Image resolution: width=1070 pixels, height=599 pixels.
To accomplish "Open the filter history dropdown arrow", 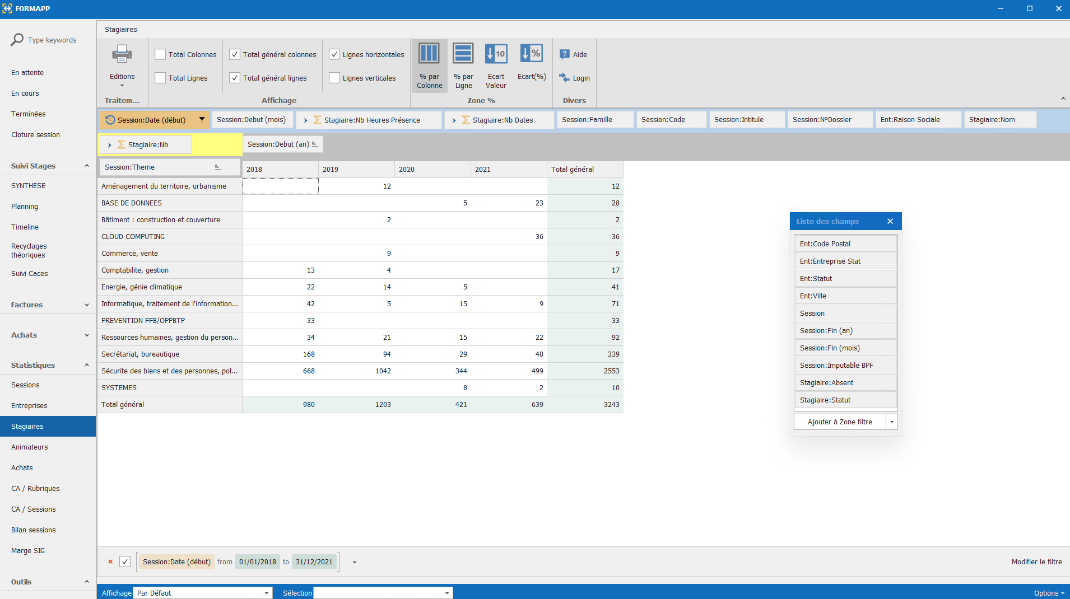I will (x=355, y=562).
